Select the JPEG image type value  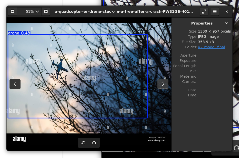[208, 37]
